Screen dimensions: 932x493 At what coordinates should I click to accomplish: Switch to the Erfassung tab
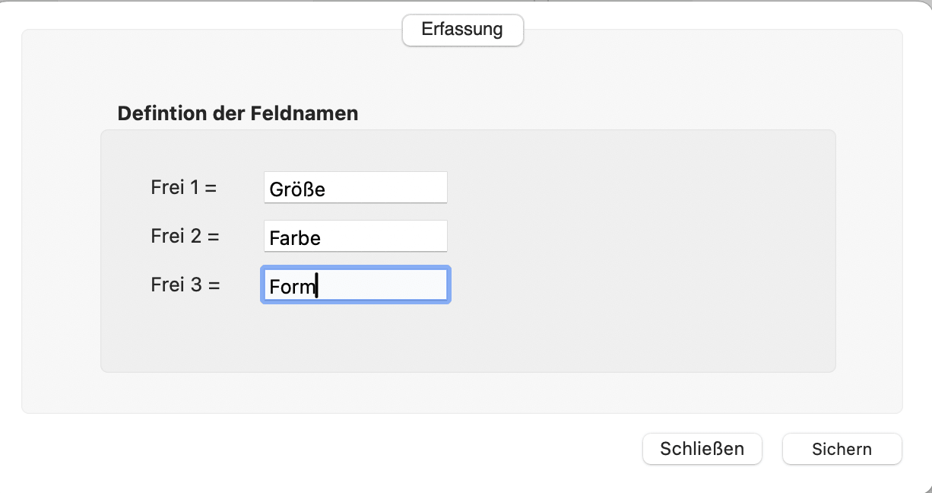(462, 30)
